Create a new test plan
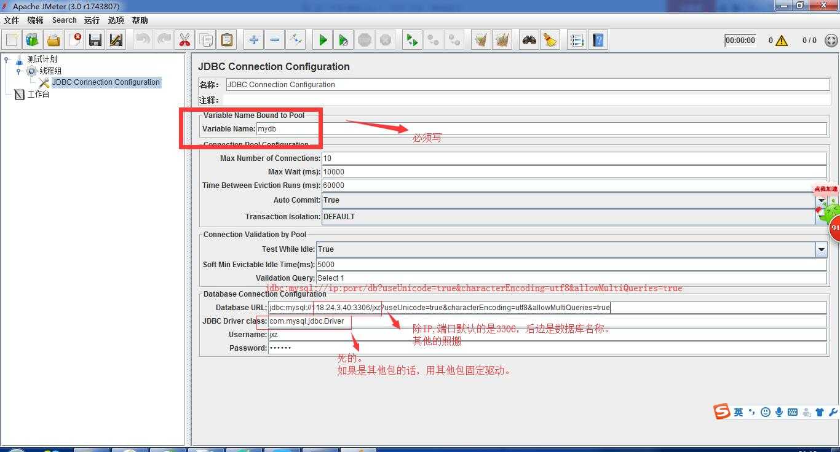Viewport: 840px width, 452px height. coord(12,40)
